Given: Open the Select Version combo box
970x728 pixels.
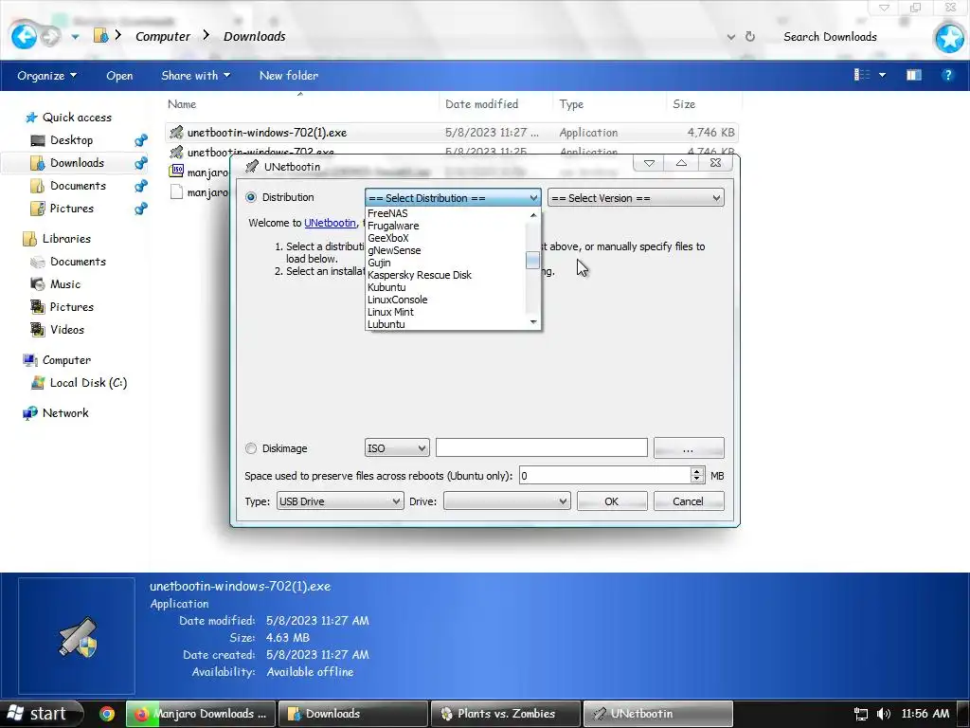Looking at the screenshot, I should 636,198.
